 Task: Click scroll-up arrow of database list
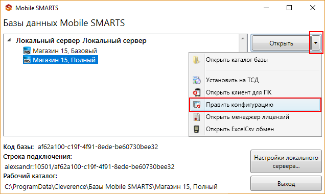coord(243,38)
